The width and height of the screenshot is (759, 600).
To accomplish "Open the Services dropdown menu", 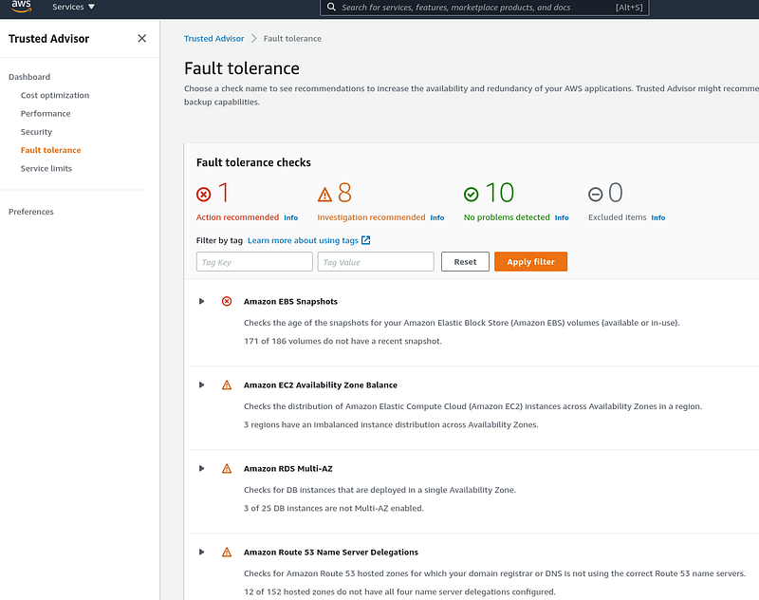I will coord(74,7).
